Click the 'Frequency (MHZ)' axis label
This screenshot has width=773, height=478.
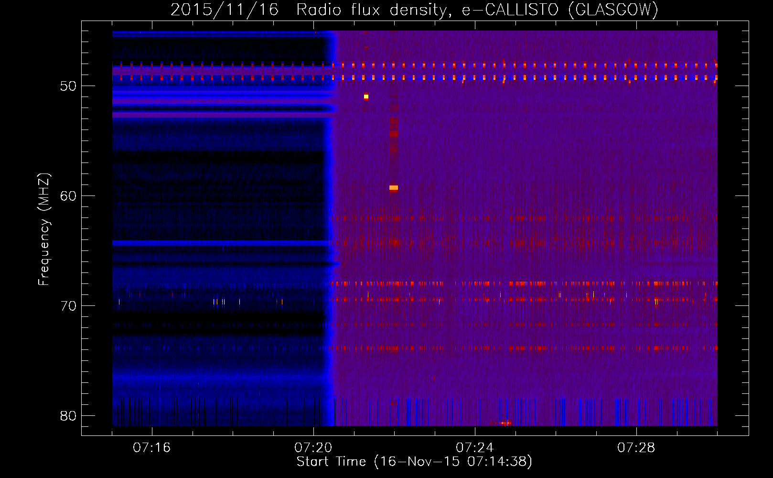43,229
